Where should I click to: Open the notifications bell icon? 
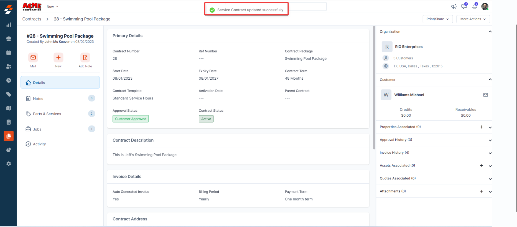475,6
